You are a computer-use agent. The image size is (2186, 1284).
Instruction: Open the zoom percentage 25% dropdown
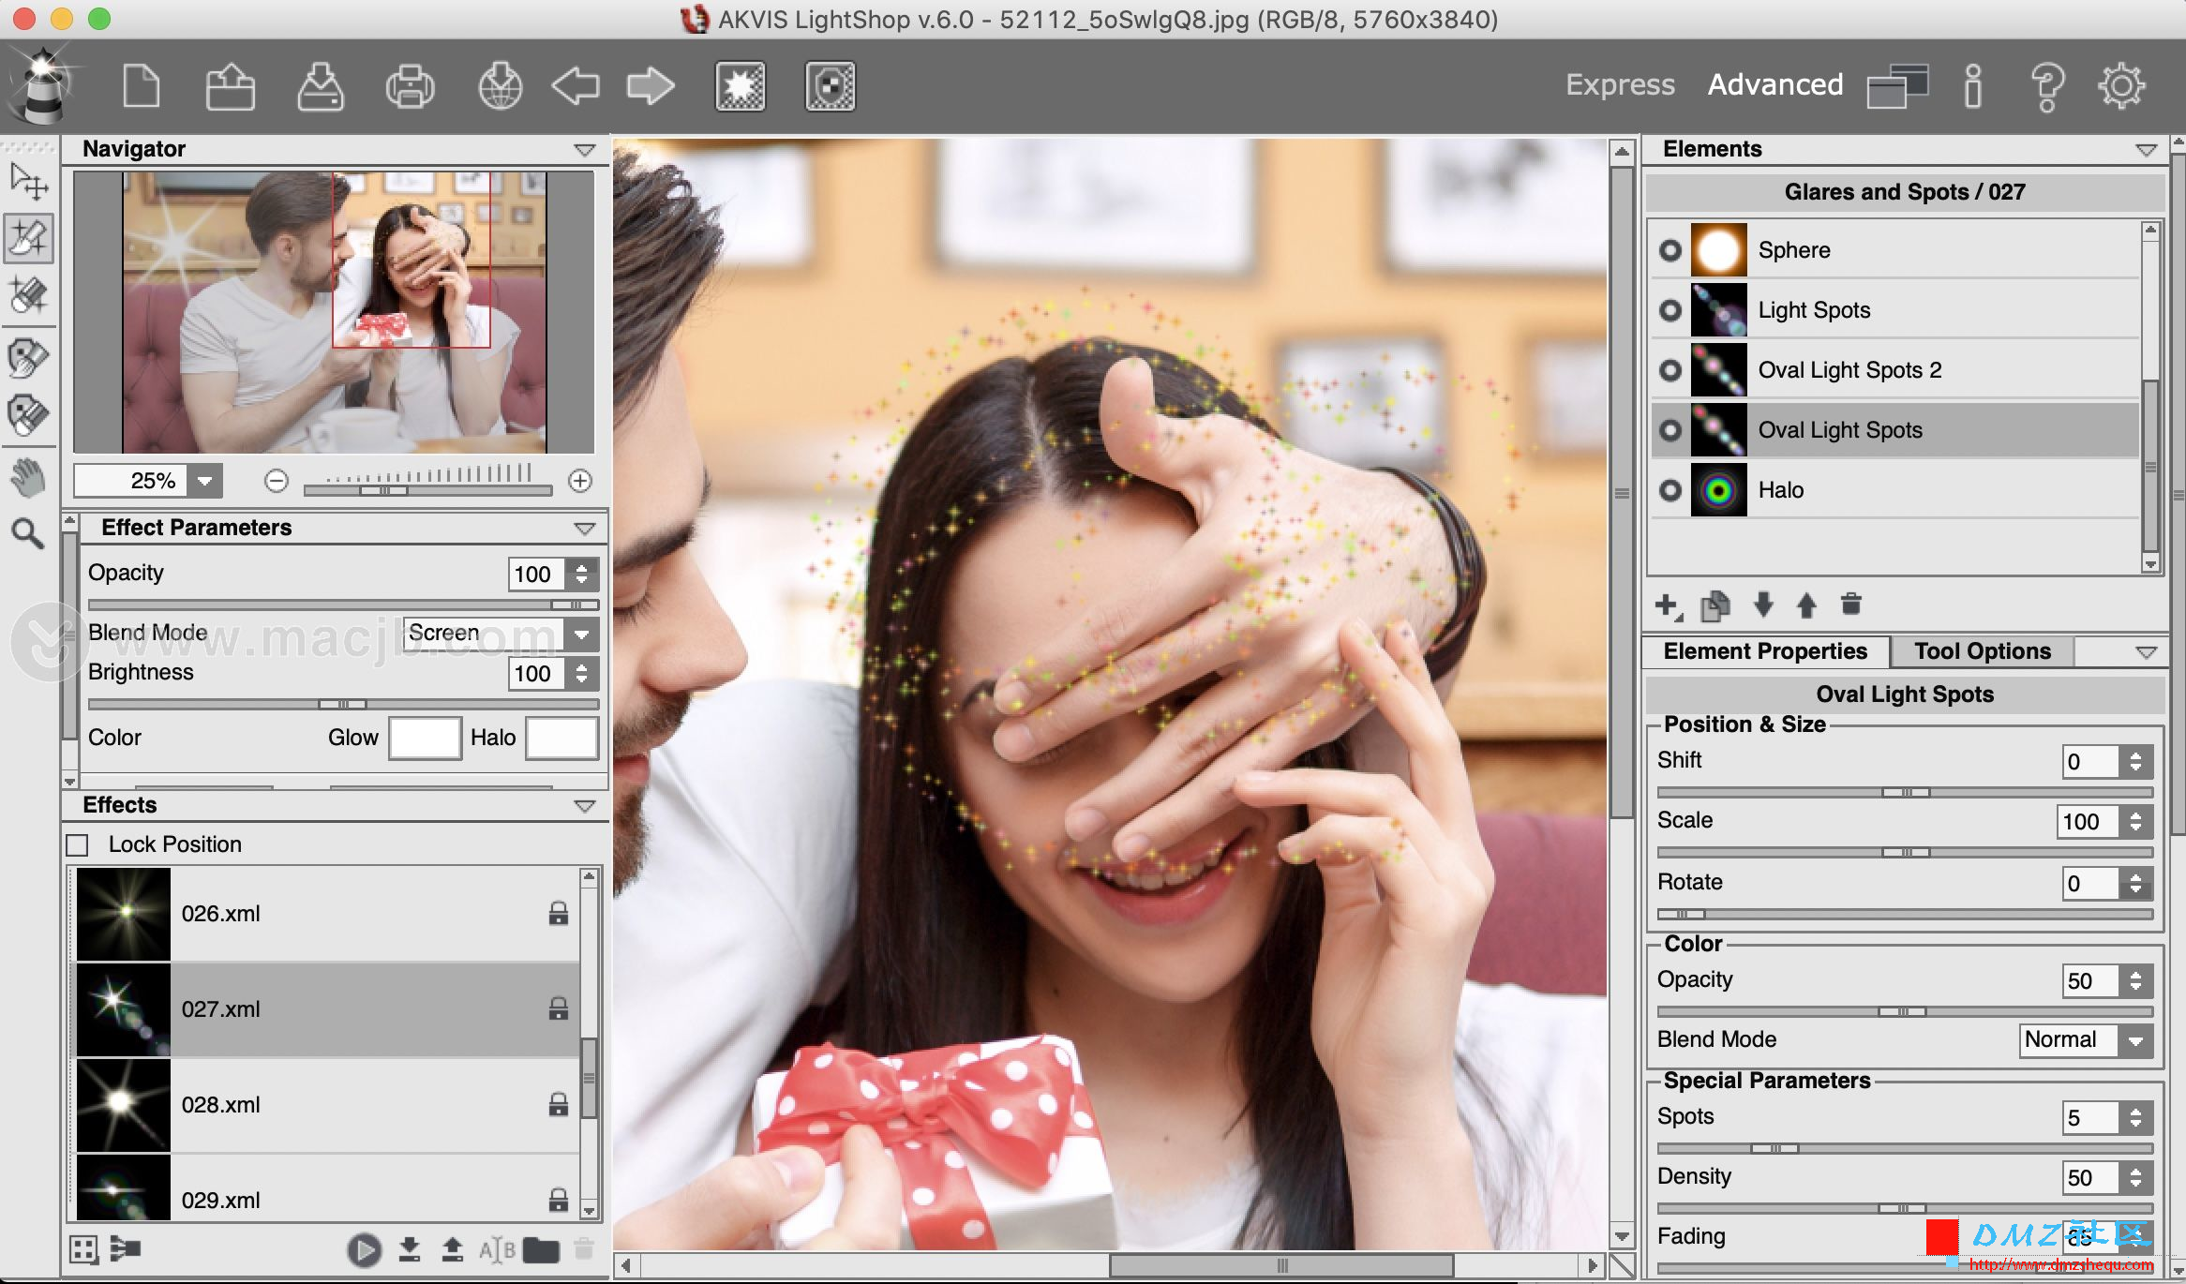[204, 481]
